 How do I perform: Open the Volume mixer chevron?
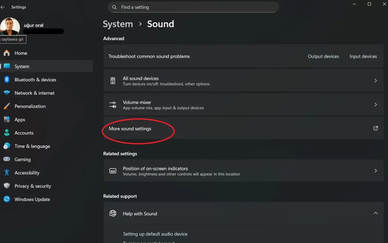pos(375,104)
